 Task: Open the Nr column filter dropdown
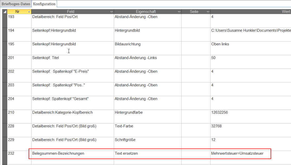click(x=29, y=12)
